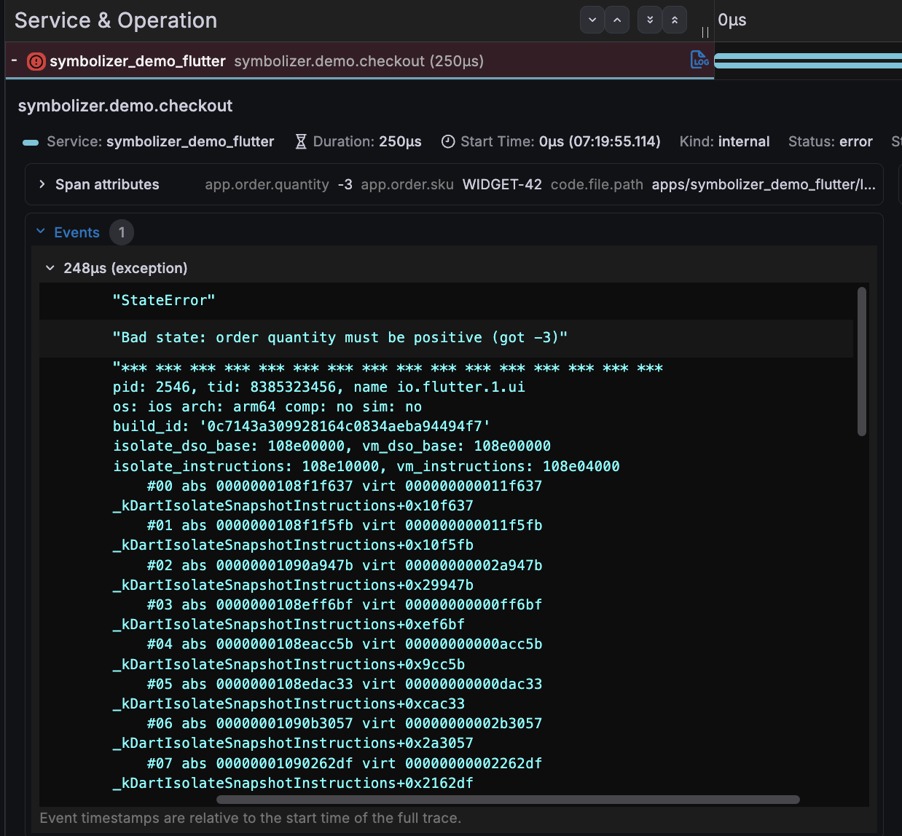Image resolution: width=902 pixels, height=836 pixels.
Task: Click the Kind: internal detail
Action: coord(724,141)
